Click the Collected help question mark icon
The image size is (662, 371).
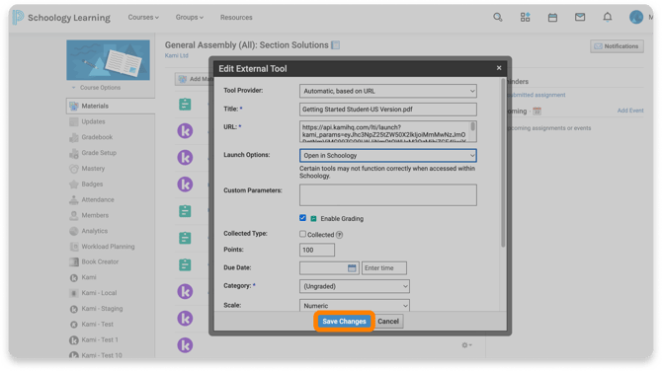[340, 235]
